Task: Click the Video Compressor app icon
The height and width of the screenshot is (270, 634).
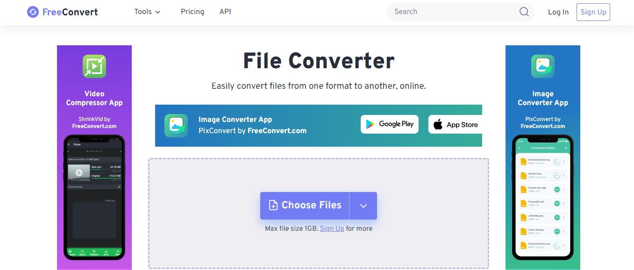Action: [94, 66]
